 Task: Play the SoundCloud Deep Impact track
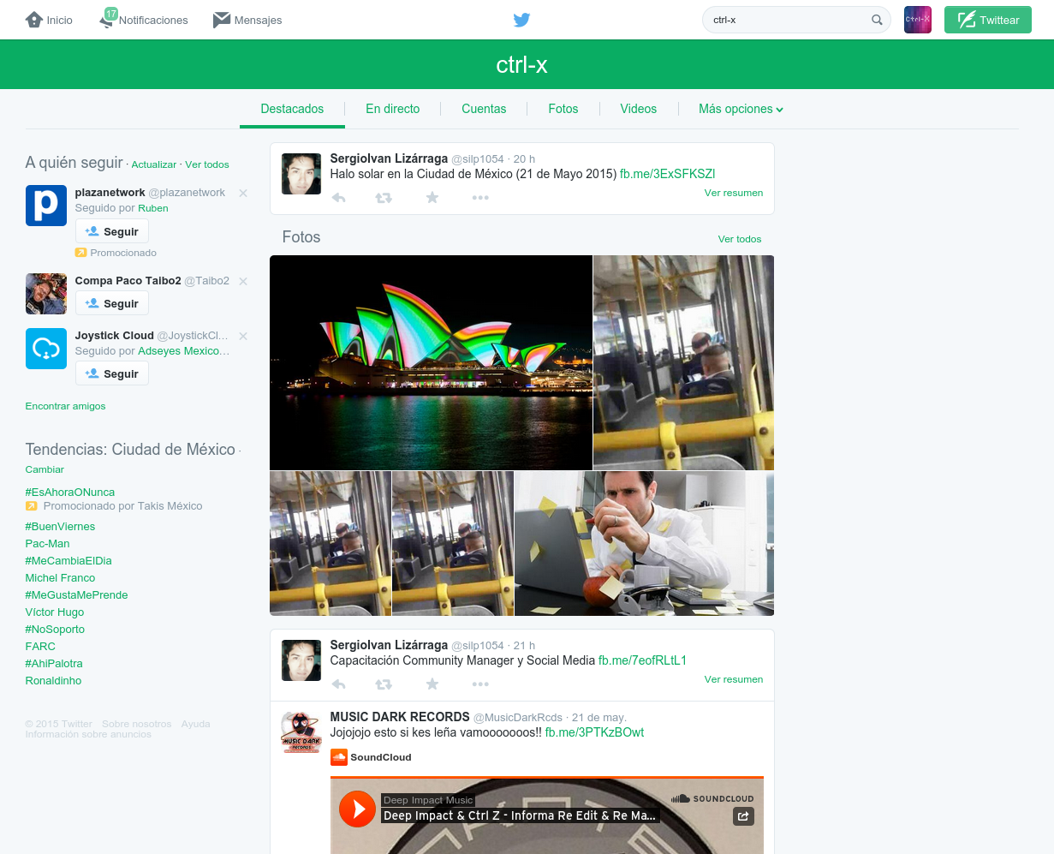[x=357, y=809]
